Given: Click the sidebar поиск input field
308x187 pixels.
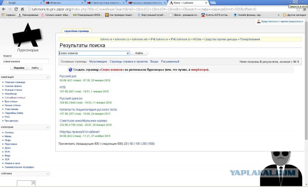Looking at the screenshot, I should (x=26, y=62).
